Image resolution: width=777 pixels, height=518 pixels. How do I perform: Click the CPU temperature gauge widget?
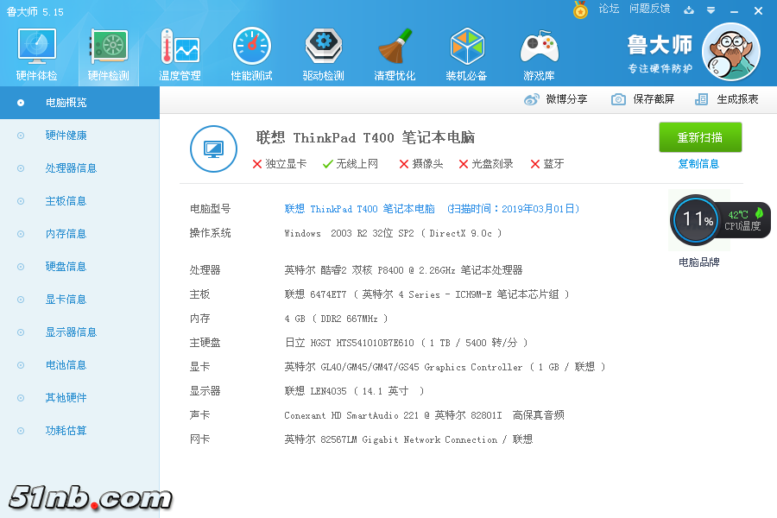[x=719, y=220]
